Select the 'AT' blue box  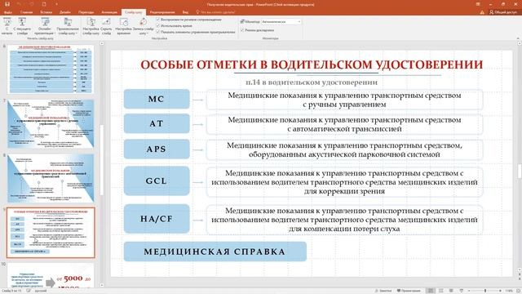[157, 123]
